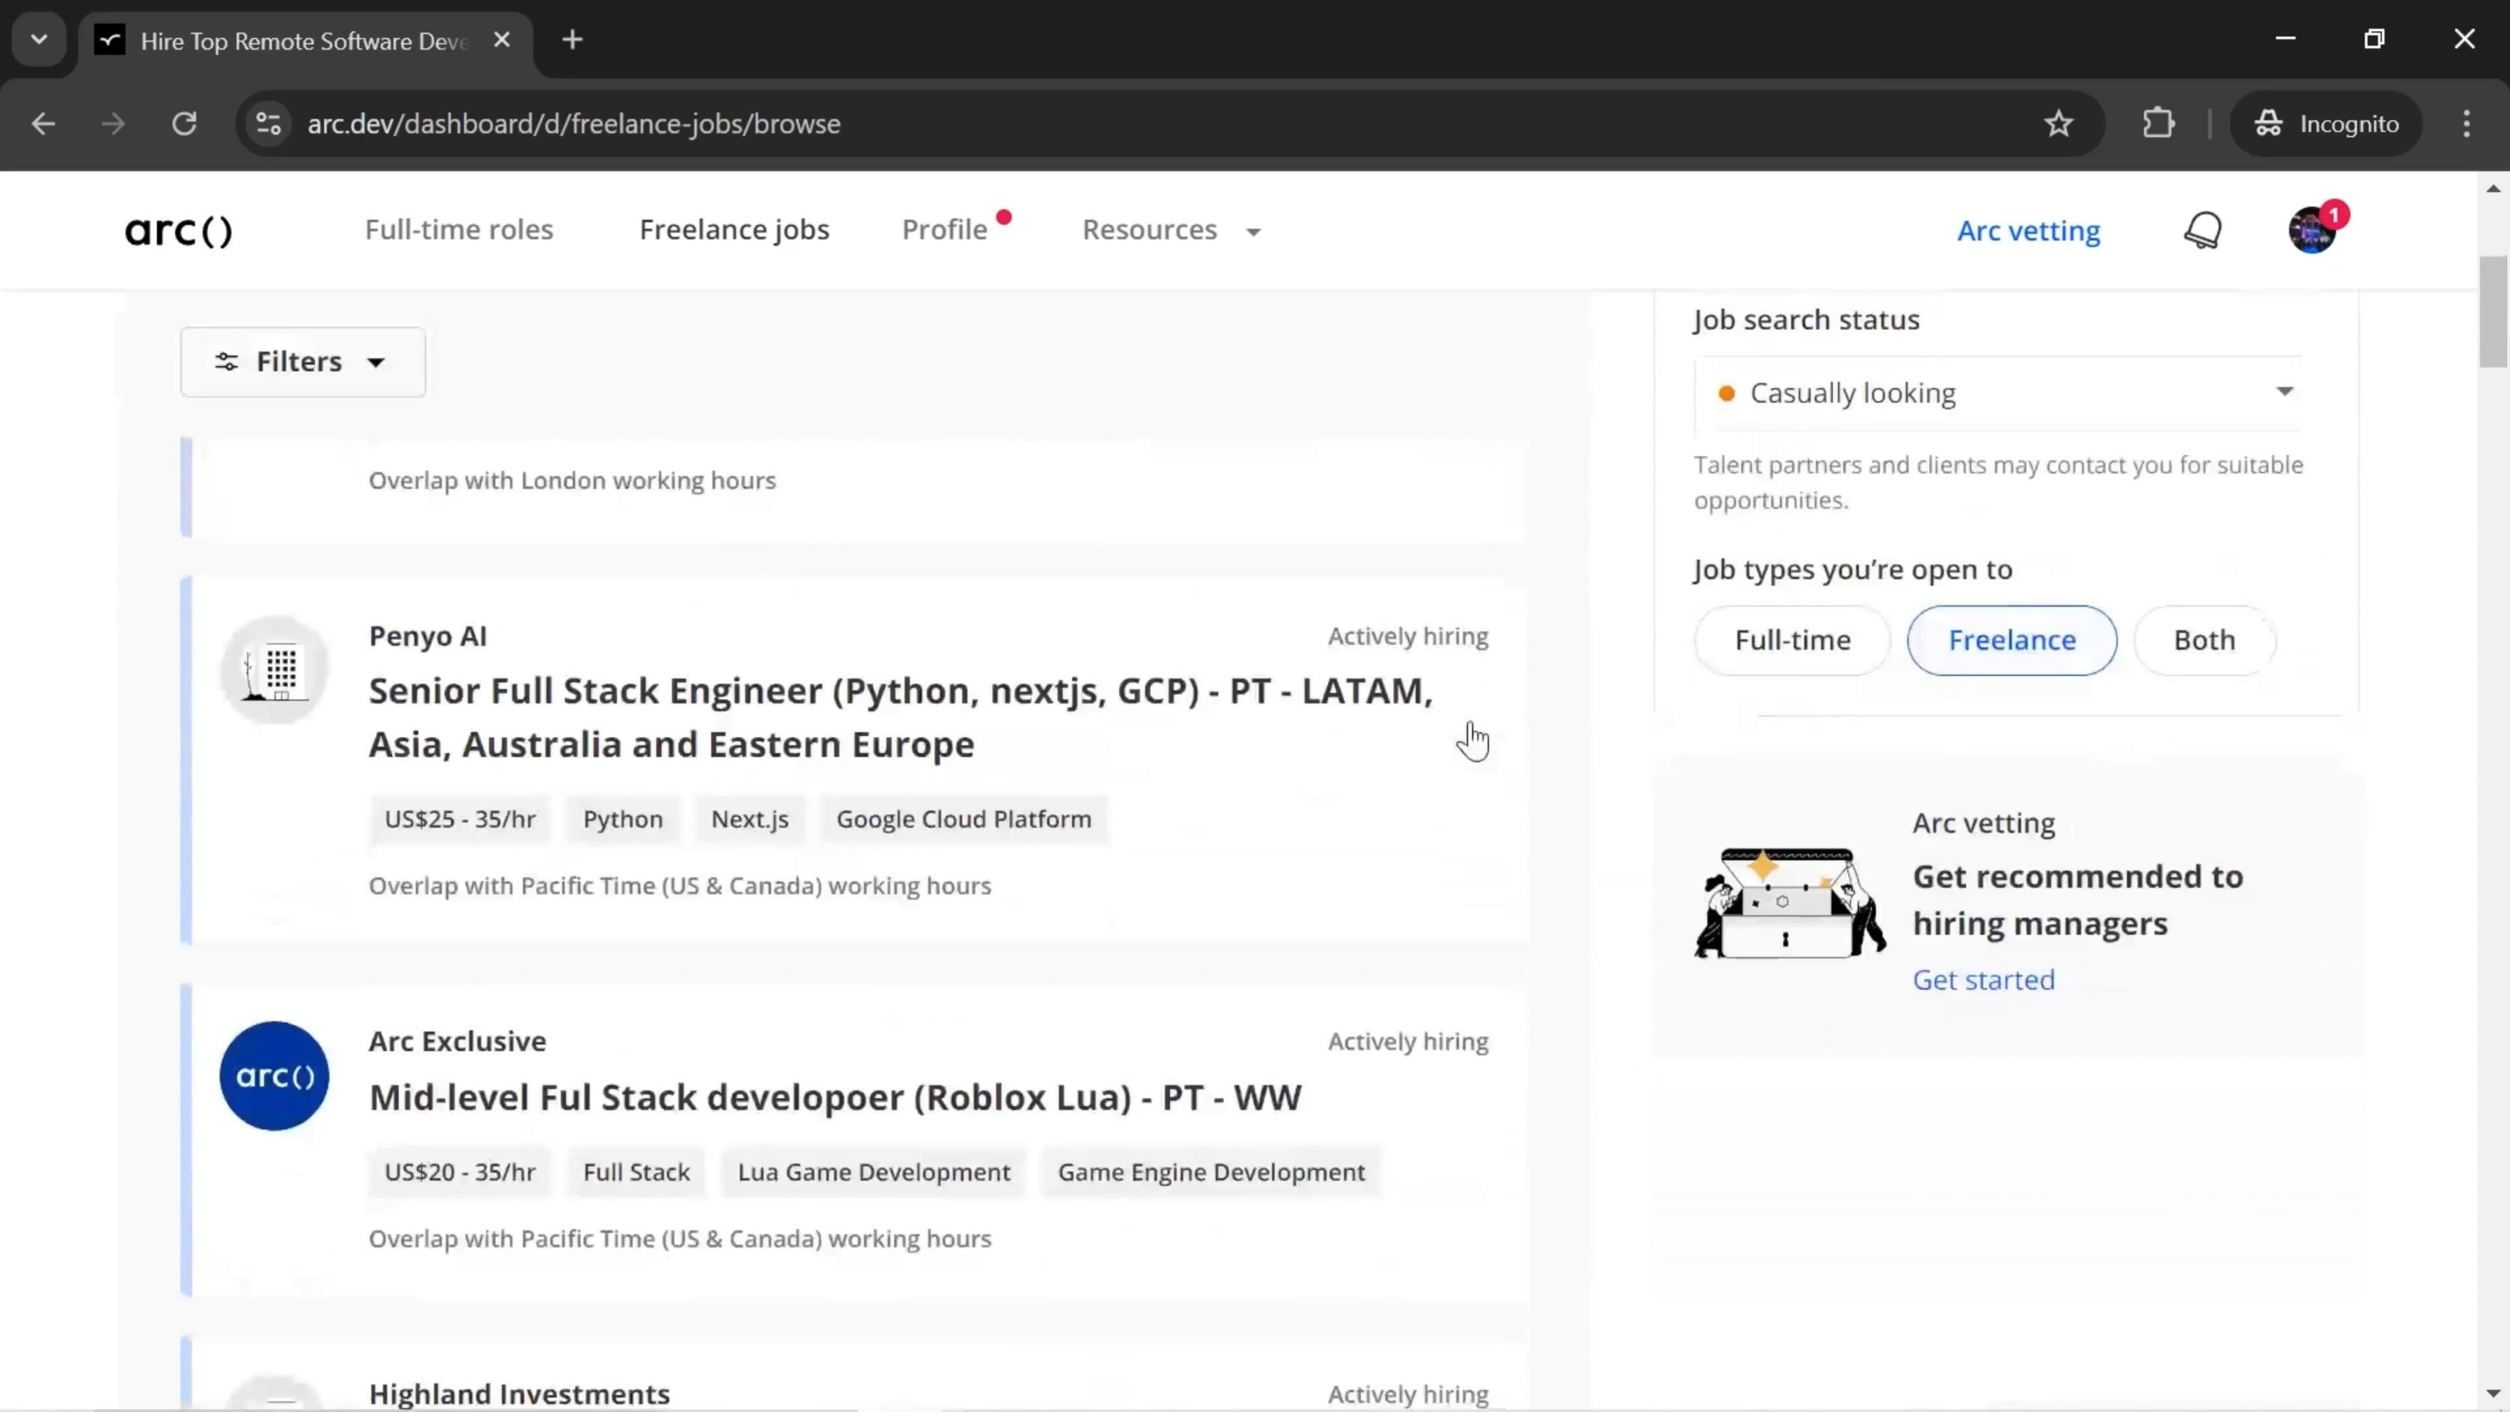The width and height of the screenshot is (2510, 1412).
Task: Reload the page
Action: coord(184,124)
